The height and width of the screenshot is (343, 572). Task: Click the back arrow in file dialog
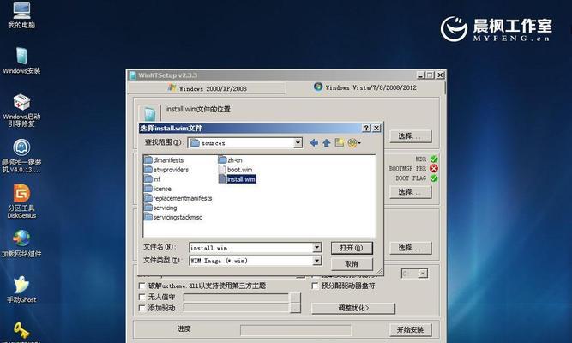coord(314,143)
